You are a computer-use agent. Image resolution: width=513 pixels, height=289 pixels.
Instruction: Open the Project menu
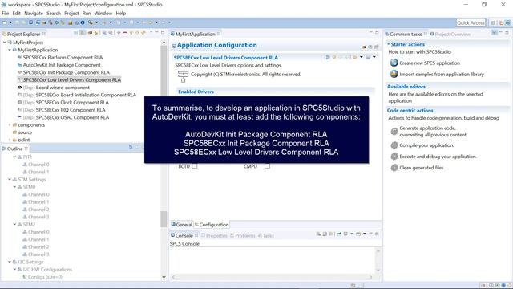coord(71,14)
